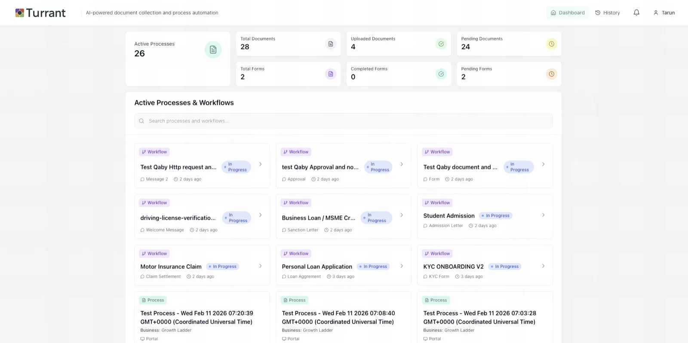Screen dimensions: 688x343
Task: Click the Active Processes document icon
Action: 213,50
